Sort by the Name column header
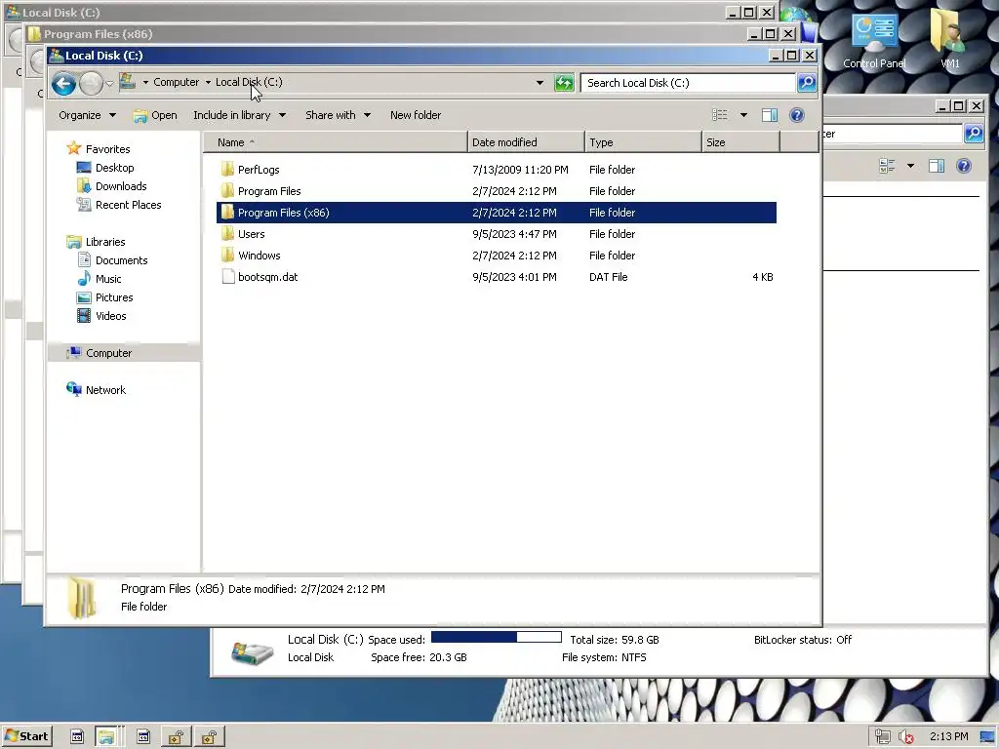This screenshot has width=999, height=749. (x=336, y=142)
